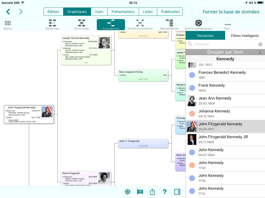Tap the magnifier search icon

coord(190,44)
